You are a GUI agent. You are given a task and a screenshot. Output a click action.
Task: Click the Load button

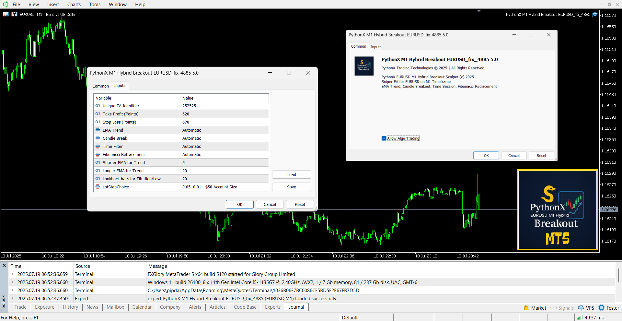tap(292, 174)
